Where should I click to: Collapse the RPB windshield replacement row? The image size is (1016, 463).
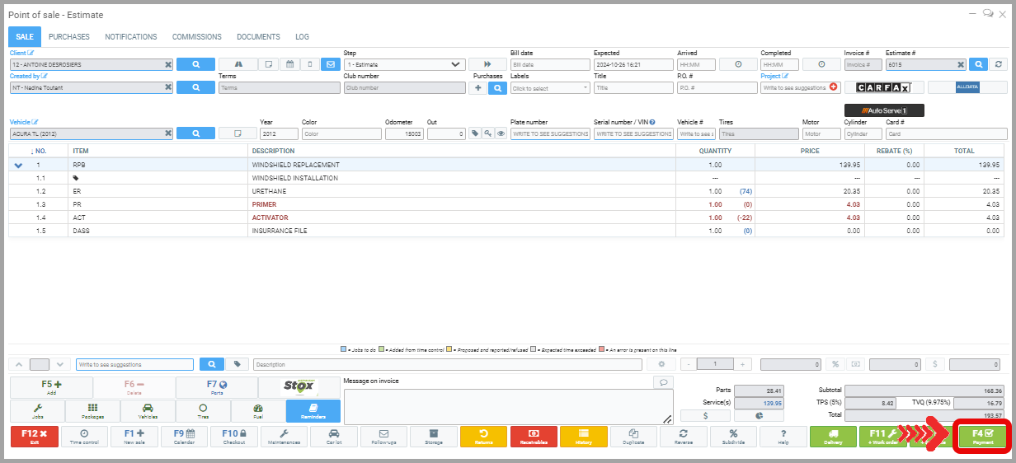point(18,166)
